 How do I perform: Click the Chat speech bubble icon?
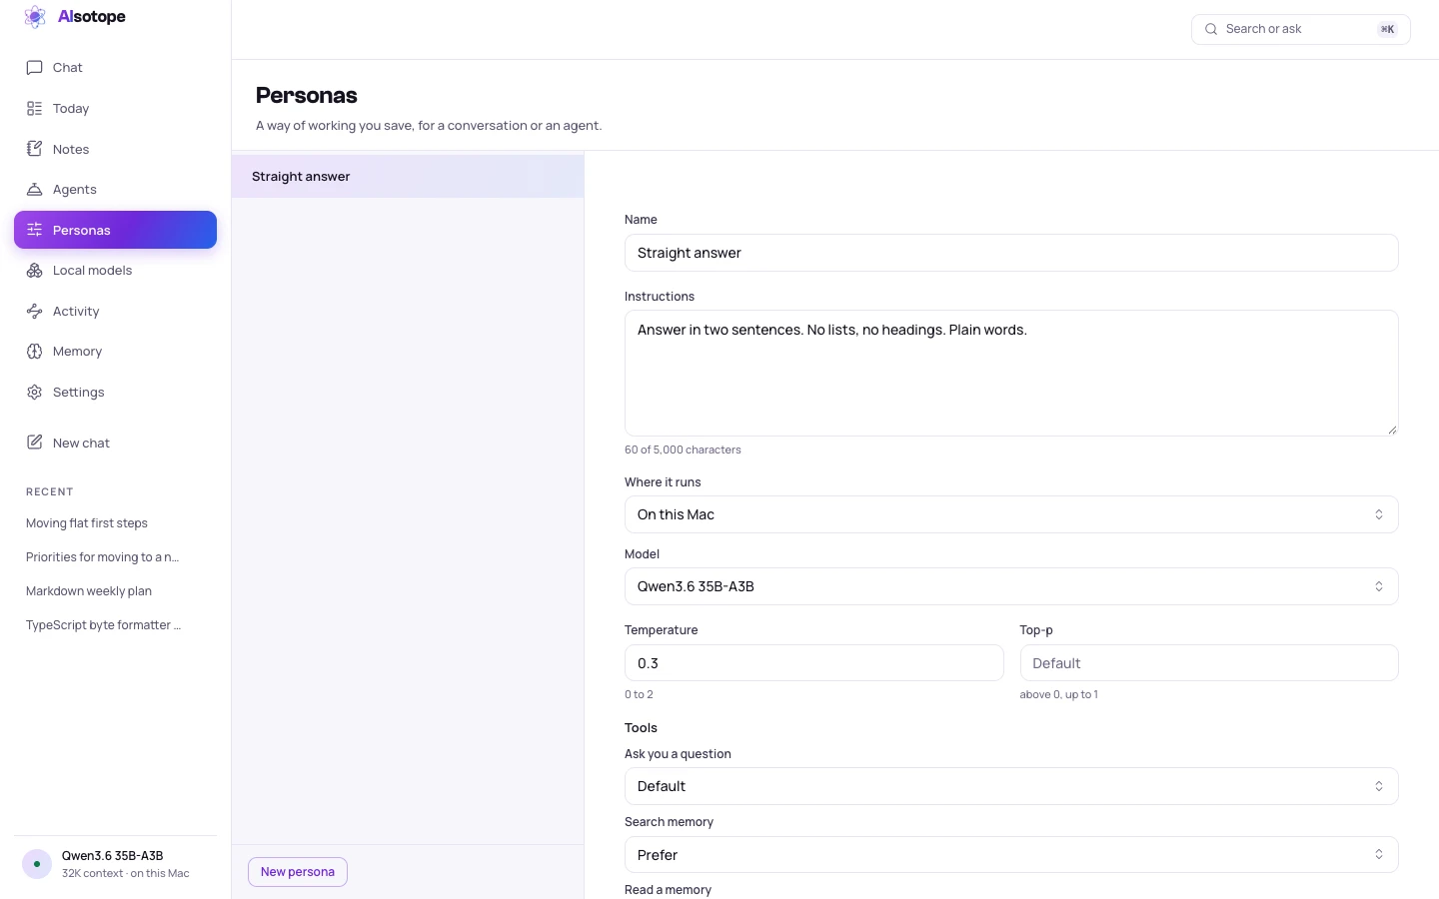pos(34,68)
